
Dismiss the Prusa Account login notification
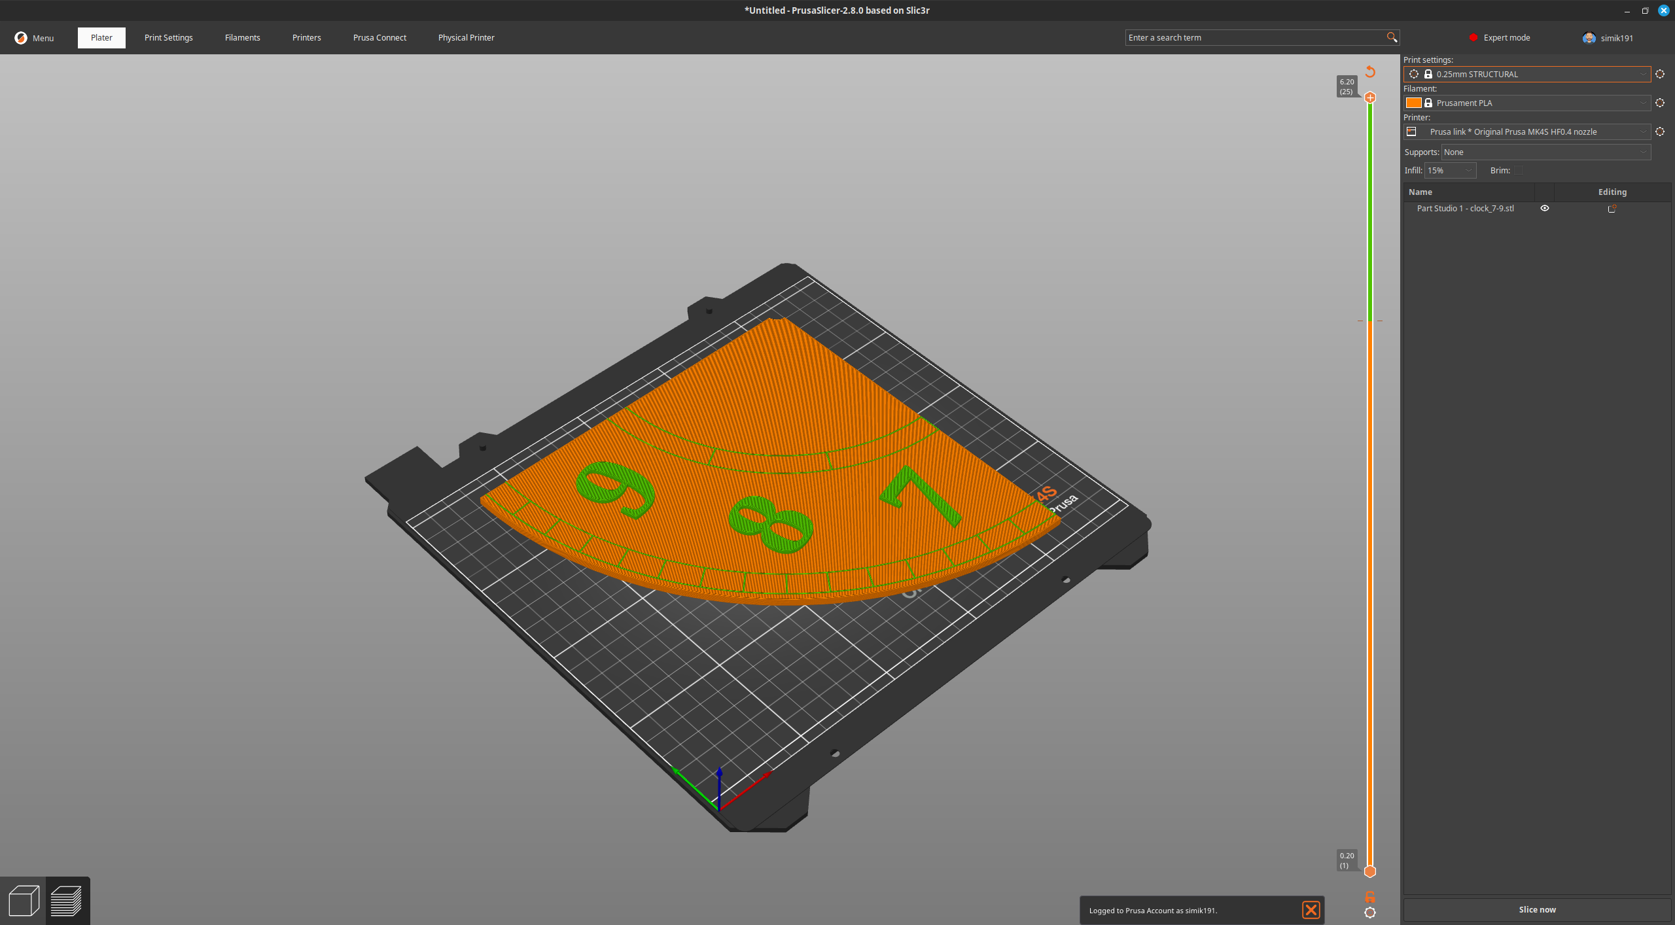click(1311, 910)
